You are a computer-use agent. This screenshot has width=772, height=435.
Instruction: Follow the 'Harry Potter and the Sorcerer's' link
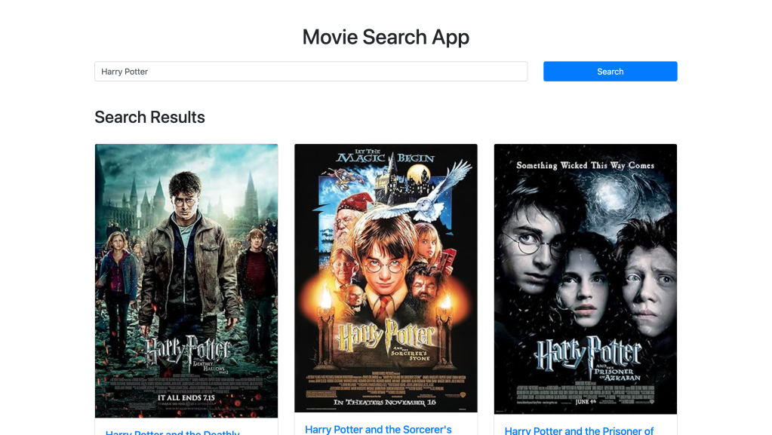pyautogui.click(x=378, y=429)
